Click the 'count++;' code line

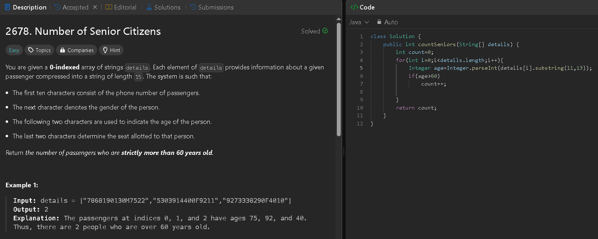click(x=434, y=84)
